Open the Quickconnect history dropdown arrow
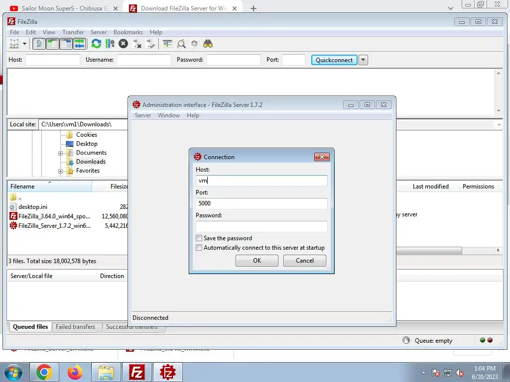This screenshot has width=510, height=382. coord(363,60)
